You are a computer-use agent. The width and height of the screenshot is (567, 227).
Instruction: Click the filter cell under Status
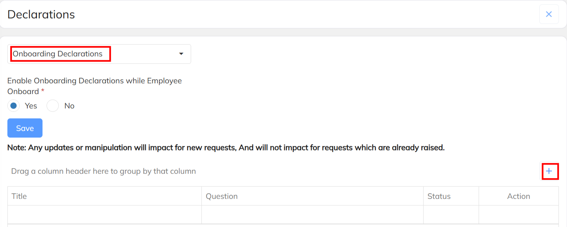(451, 214)
